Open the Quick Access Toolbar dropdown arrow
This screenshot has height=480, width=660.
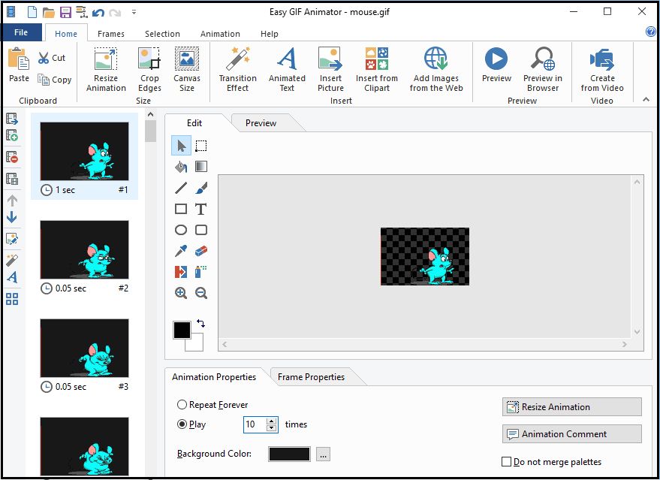[134, 12]
